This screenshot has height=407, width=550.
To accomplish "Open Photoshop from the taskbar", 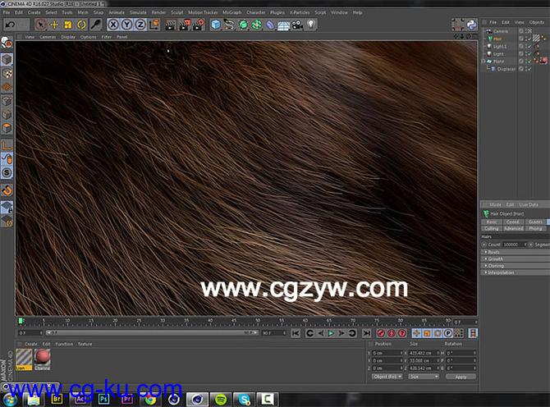I will 103,400.
